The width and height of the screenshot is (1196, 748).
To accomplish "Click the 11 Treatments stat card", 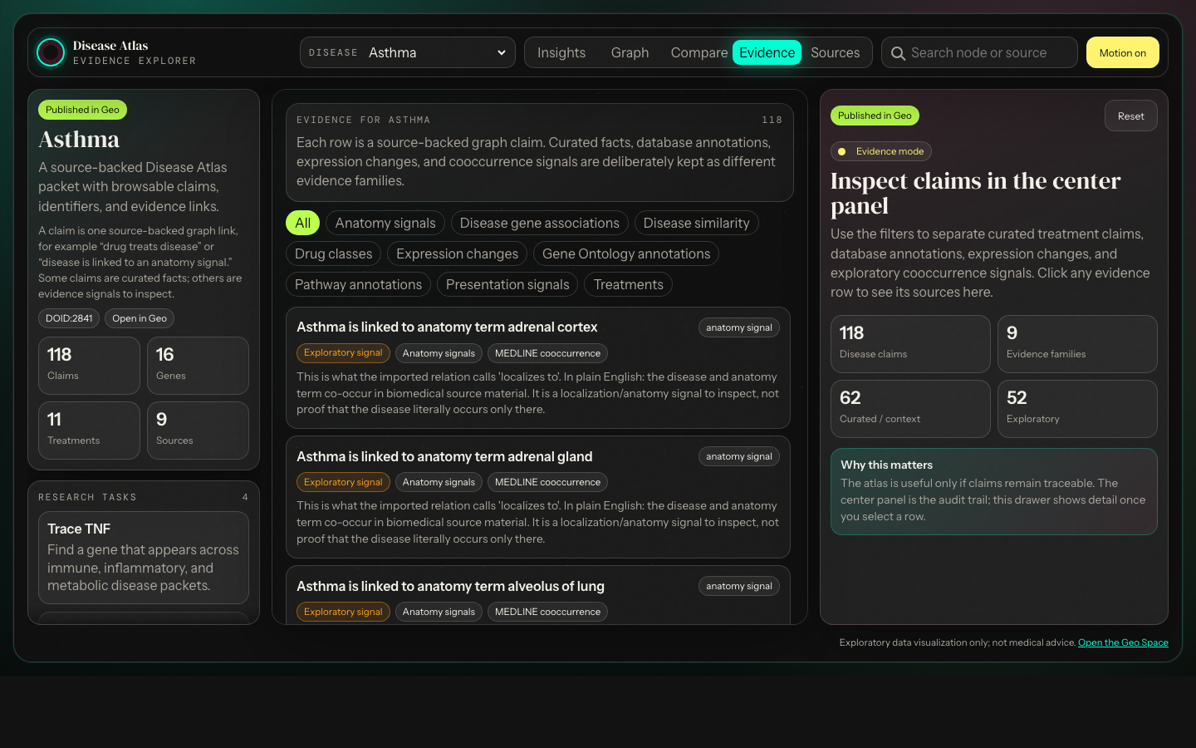I will pyautogui.click(x=89, y=431).
